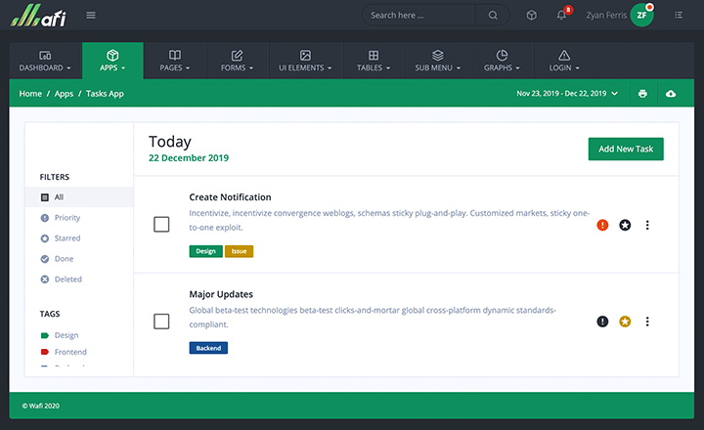Viewport: 704px width, 430px height.
Task: Select the Starred filter
Action: pyautogui.click(x=67, y=238)
